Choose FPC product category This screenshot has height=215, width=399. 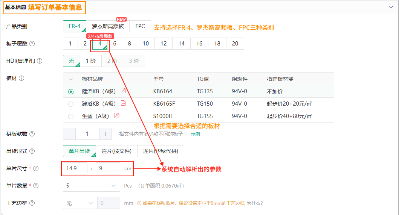140,27
